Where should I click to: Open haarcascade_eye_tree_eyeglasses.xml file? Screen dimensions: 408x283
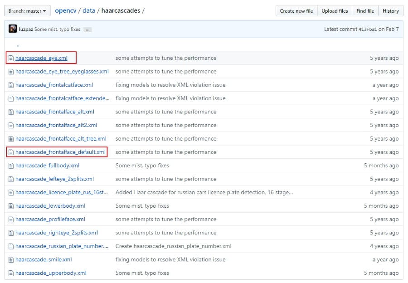pos(62,72)
